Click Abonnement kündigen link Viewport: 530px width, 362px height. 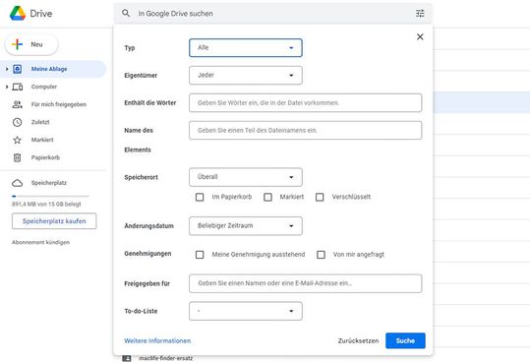coord(40,242)
